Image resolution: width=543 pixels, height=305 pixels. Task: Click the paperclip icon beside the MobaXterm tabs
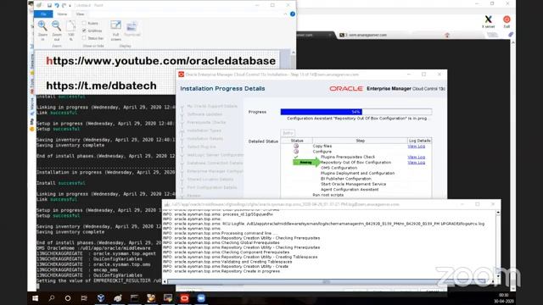point(511,35)
